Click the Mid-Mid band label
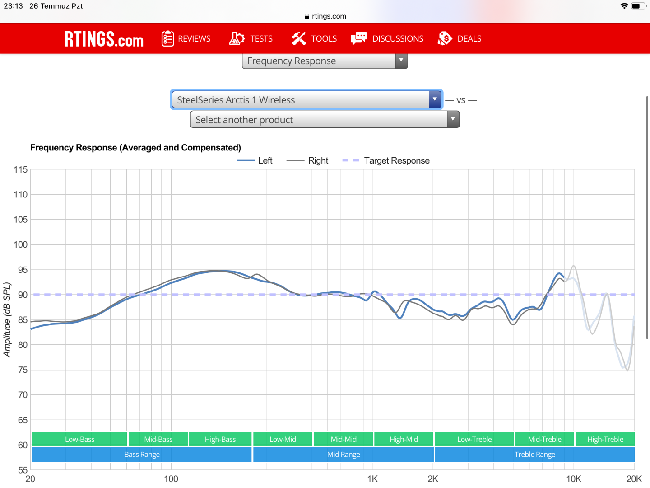The width and height of the screenshot is (650, 488). tap(344, 439)
